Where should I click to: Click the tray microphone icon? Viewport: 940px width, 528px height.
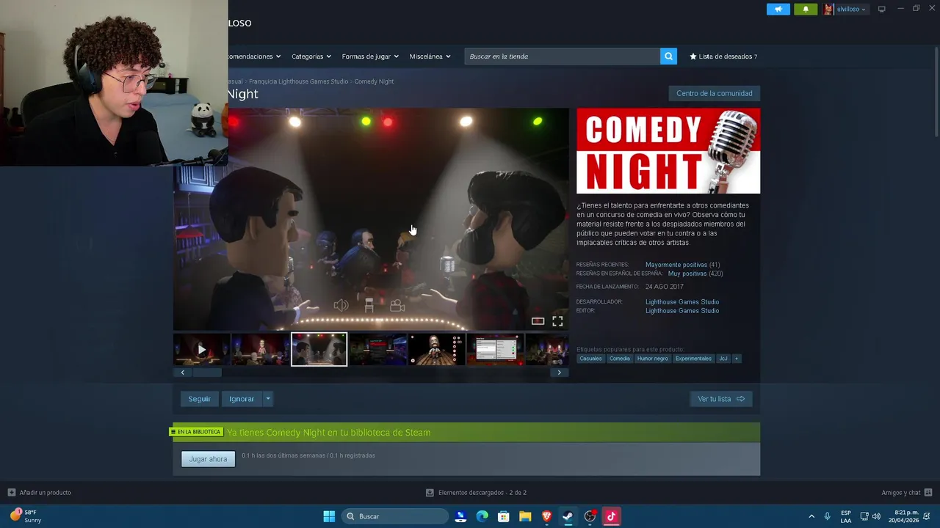click(827, 516)
